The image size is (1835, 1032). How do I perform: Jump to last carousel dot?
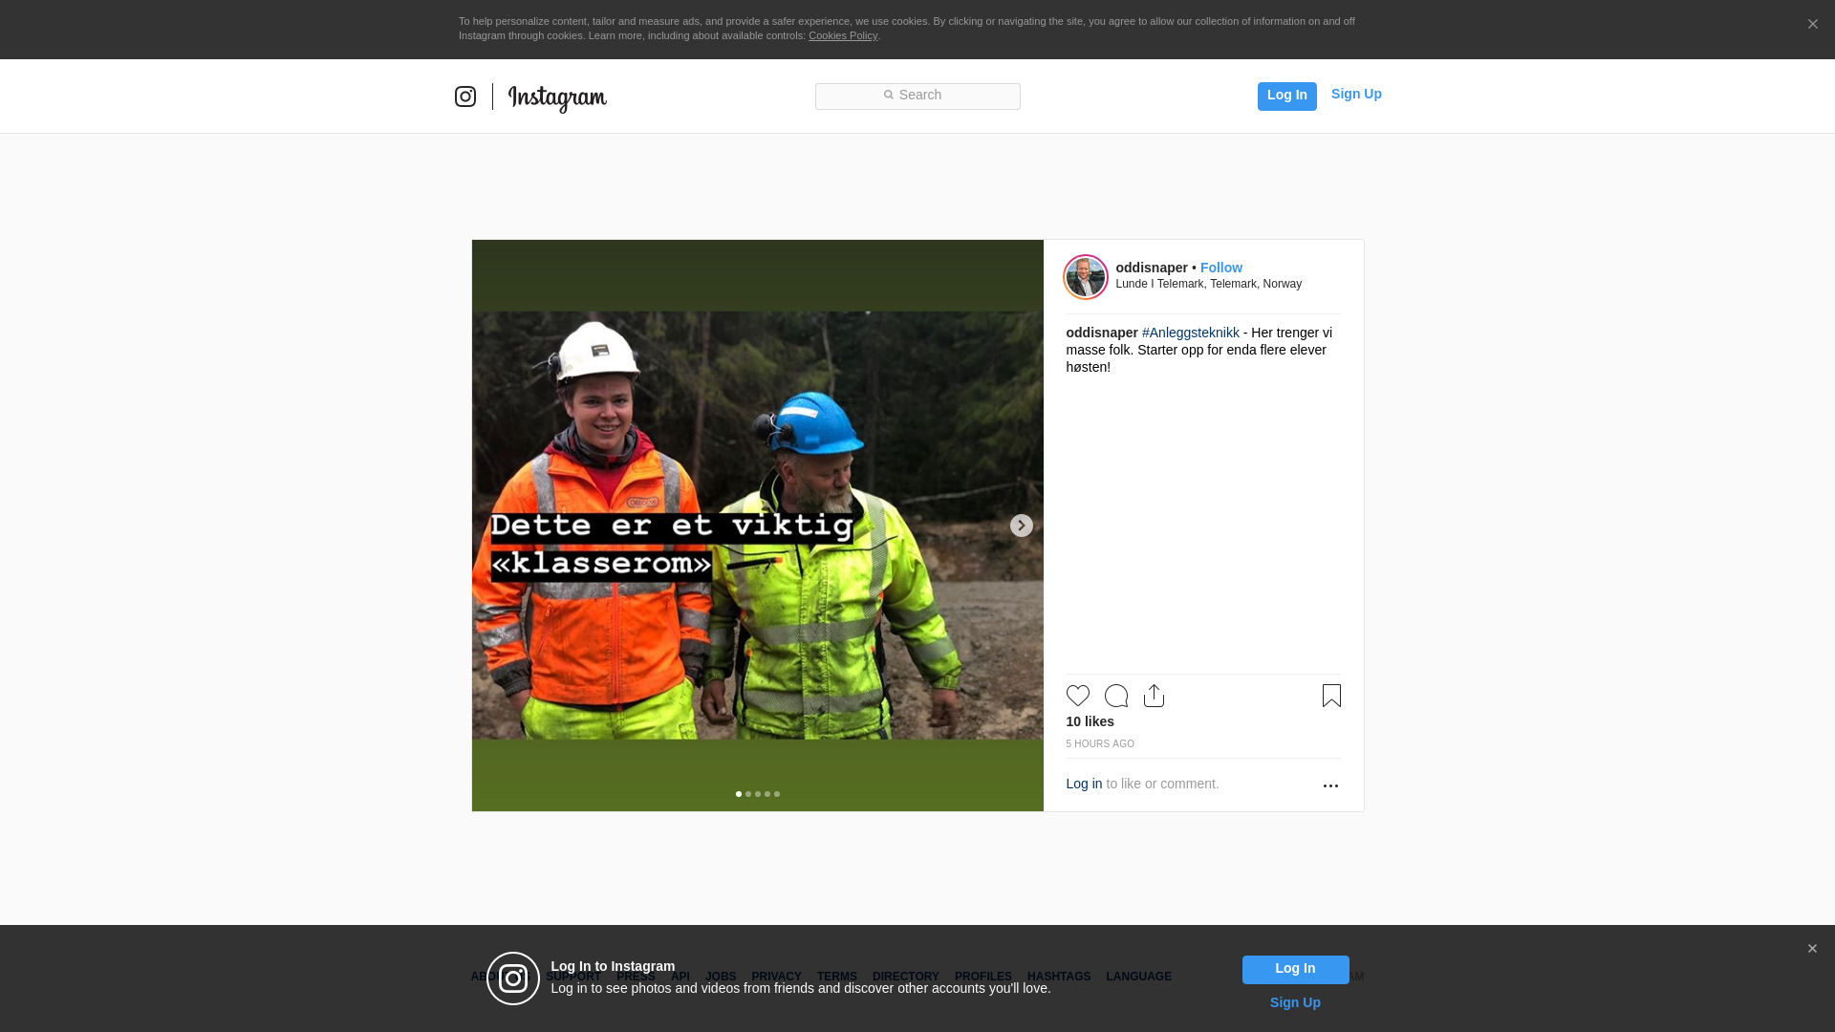(777, 794)
